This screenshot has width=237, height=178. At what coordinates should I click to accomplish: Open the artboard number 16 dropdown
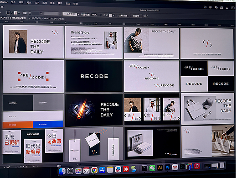[x=34, y=167]
